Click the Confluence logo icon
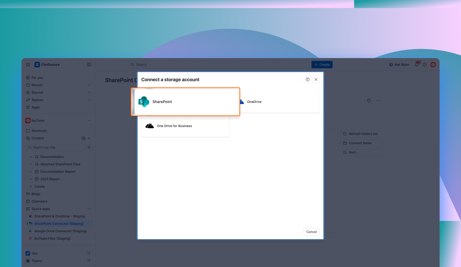The height and width of the screenshot is (267, 461). pyautogui.click(x=37, y=65)
